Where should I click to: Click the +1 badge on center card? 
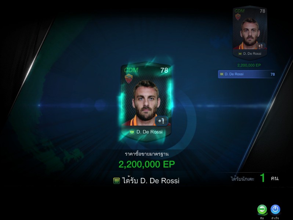click(161, 121)
